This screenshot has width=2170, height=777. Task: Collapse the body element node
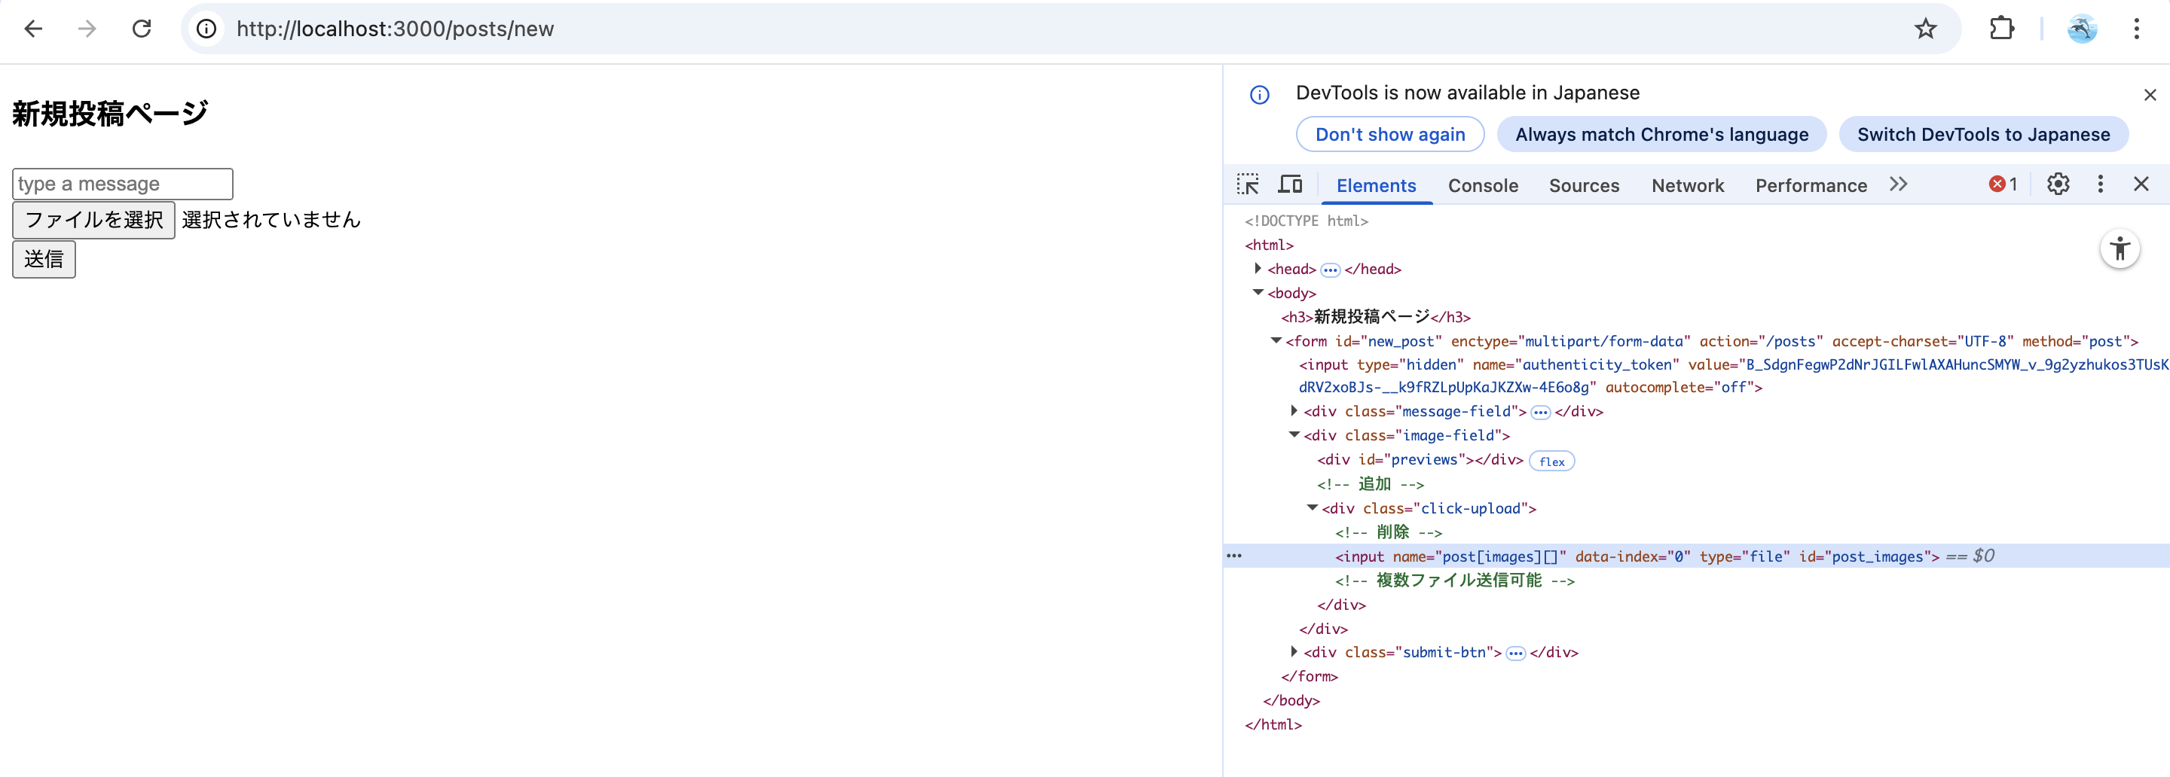pyautogui.click(x=1258, y=292)
